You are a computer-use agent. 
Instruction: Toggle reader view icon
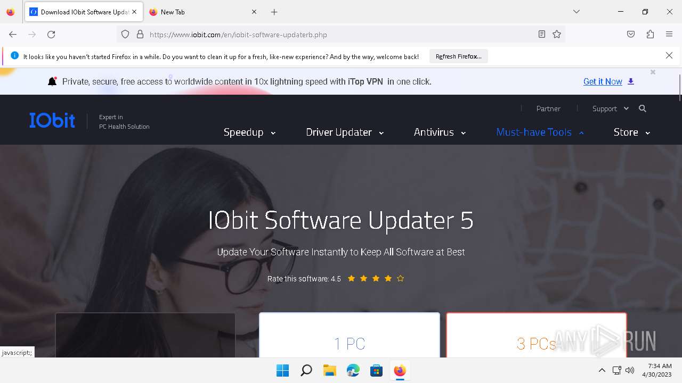point(542,34)
